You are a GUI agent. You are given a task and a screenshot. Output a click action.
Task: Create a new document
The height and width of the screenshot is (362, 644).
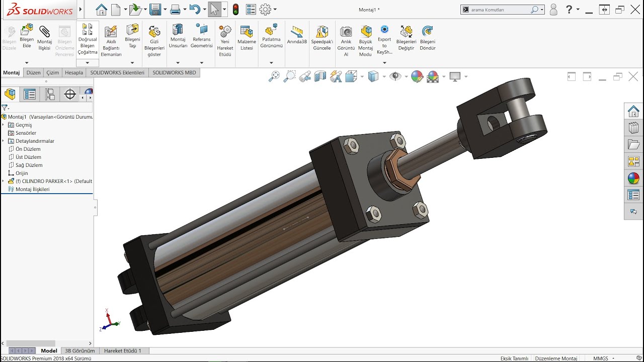(x=116, y=9)
